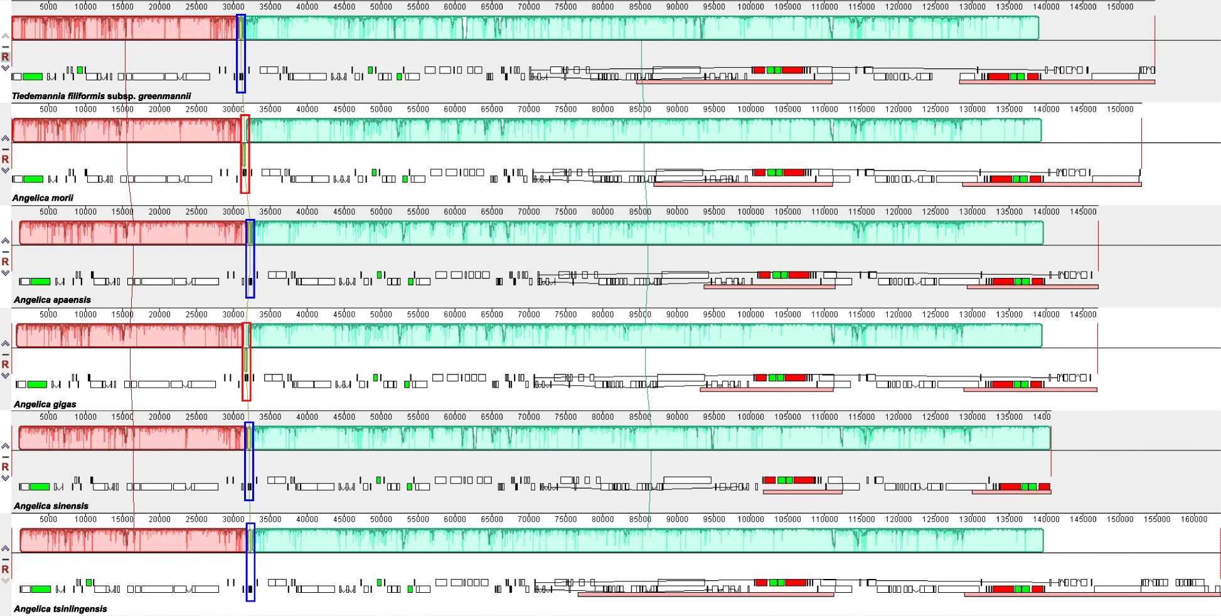The image size is (1221, 616).
Task: Set Angelica sinensis as reference genome
Action: click(x=5, y=467)
